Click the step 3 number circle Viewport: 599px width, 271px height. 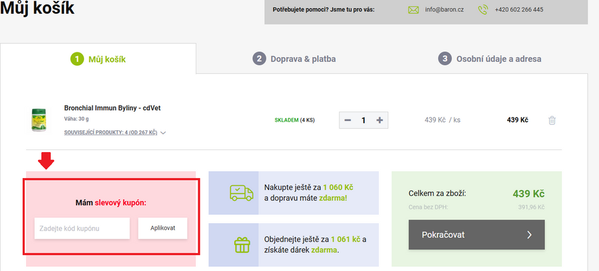click(445, 59)
